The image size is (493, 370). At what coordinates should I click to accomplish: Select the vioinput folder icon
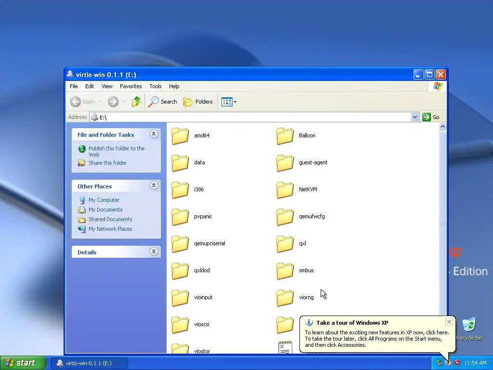click(180, 298)
